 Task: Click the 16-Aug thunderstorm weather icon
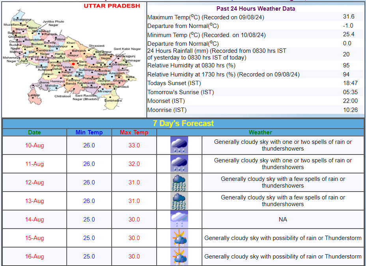[179, 256]
